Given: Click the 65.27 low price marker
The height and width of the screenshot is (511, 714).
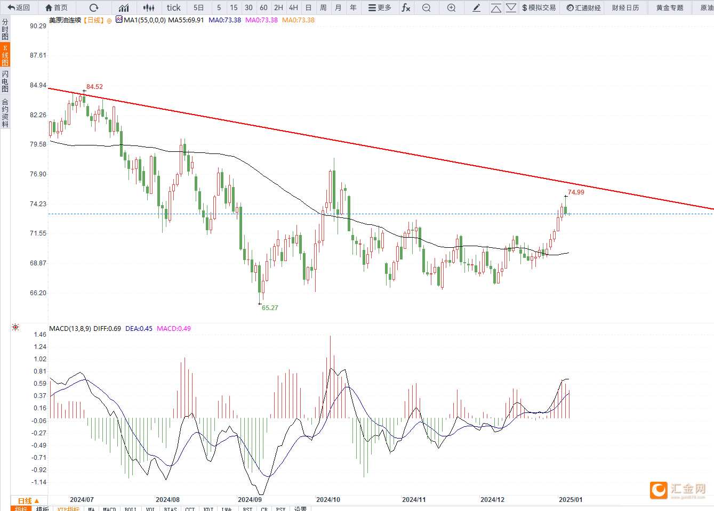Looking at the screenshot, I should coord(270,308).
